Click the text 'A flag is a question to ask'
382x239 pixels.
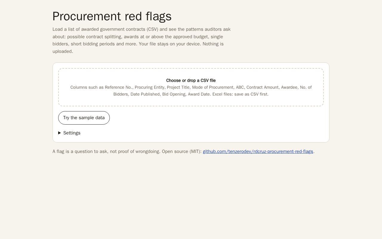(x=80, y=151)
